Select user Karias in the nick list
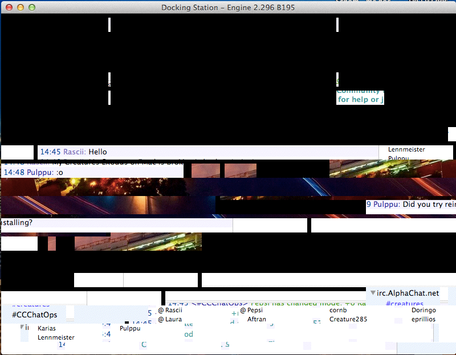Image resolution: width=456 pixels, height=355 pixels. 47,328
